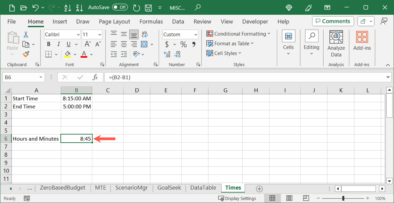Click Decrease Decimal icon

[177, 54]
